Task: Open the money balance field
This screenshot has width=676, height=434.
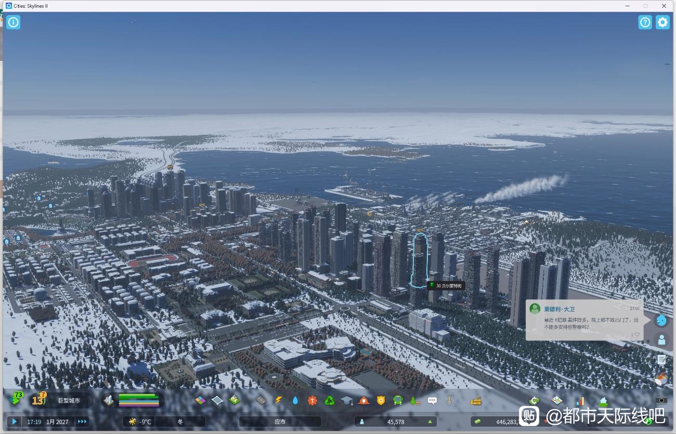Action: click(x=511, y=422)
